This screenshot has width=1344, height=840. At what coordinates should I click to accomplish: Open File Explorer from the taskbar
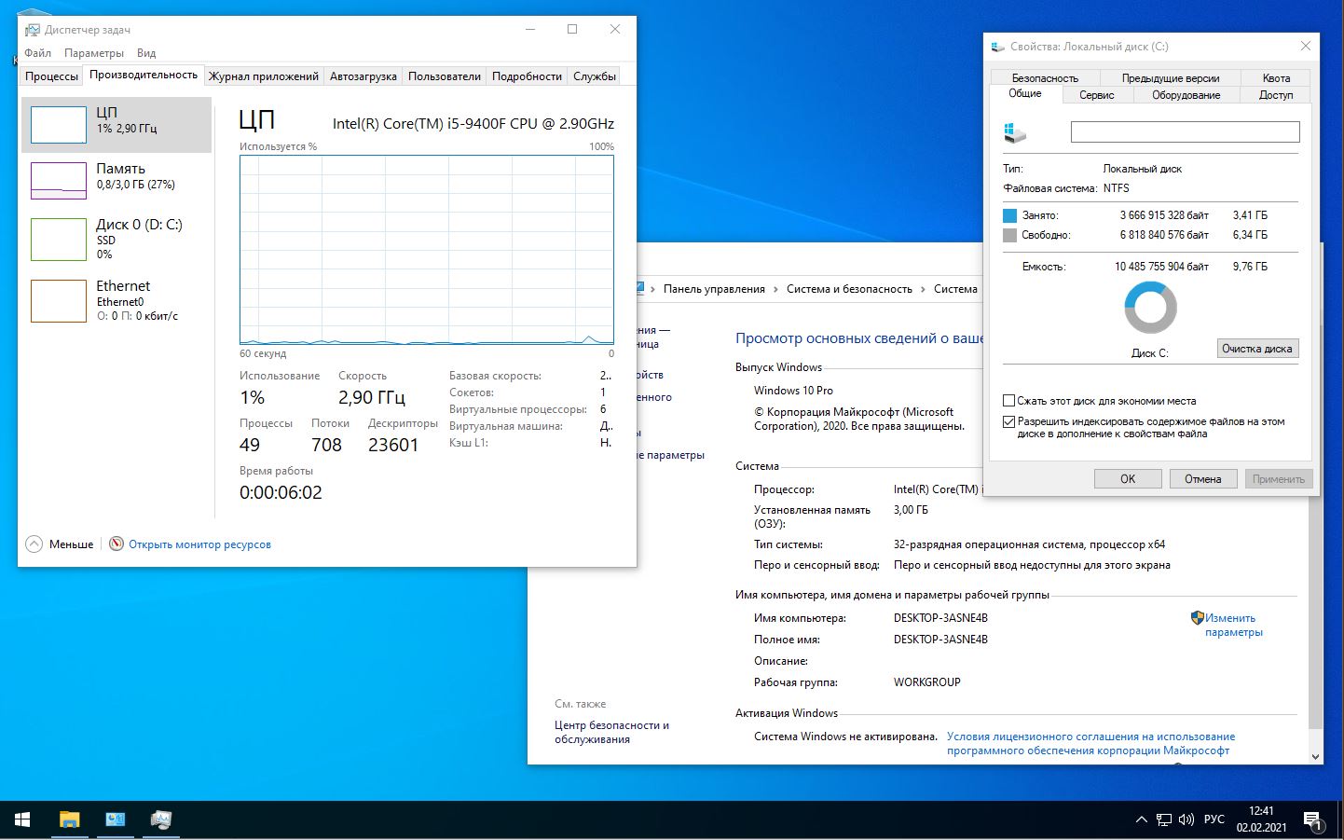[x=70, y=819]
